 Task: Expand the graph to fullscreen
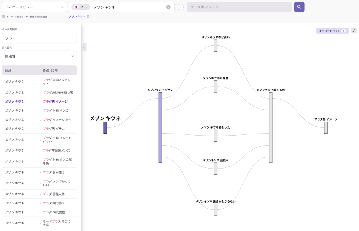(354, 30)
